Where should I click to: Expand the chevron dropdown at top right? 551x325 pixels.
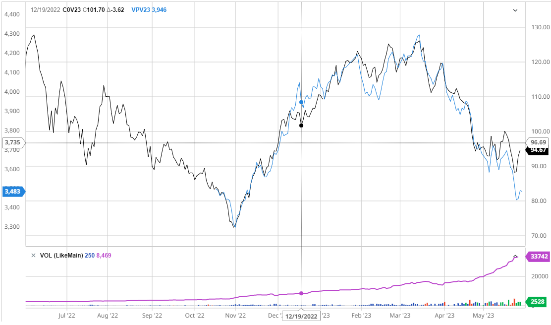pos(515,10)
